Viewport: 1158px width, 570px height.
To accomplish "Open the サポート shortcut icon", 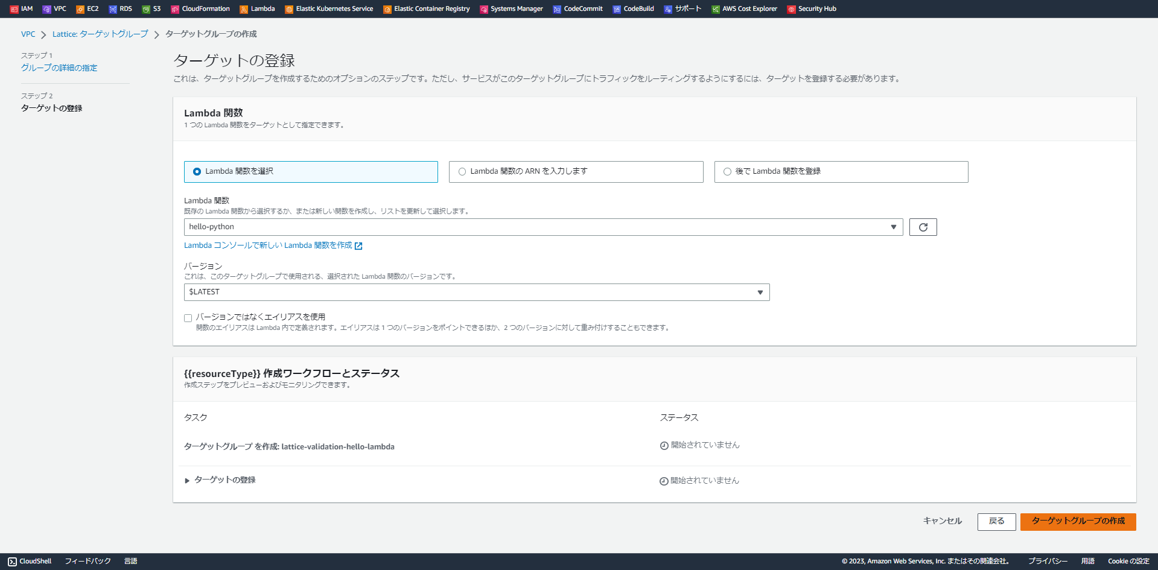I will (x=668, y=9).
